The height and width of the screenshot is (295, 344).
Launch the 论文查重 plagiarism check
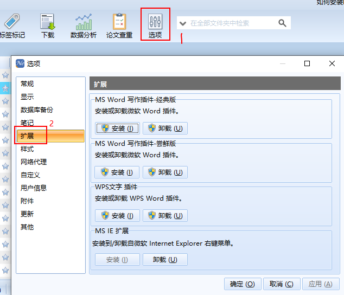pyautogui.click(x=119, y=25)
